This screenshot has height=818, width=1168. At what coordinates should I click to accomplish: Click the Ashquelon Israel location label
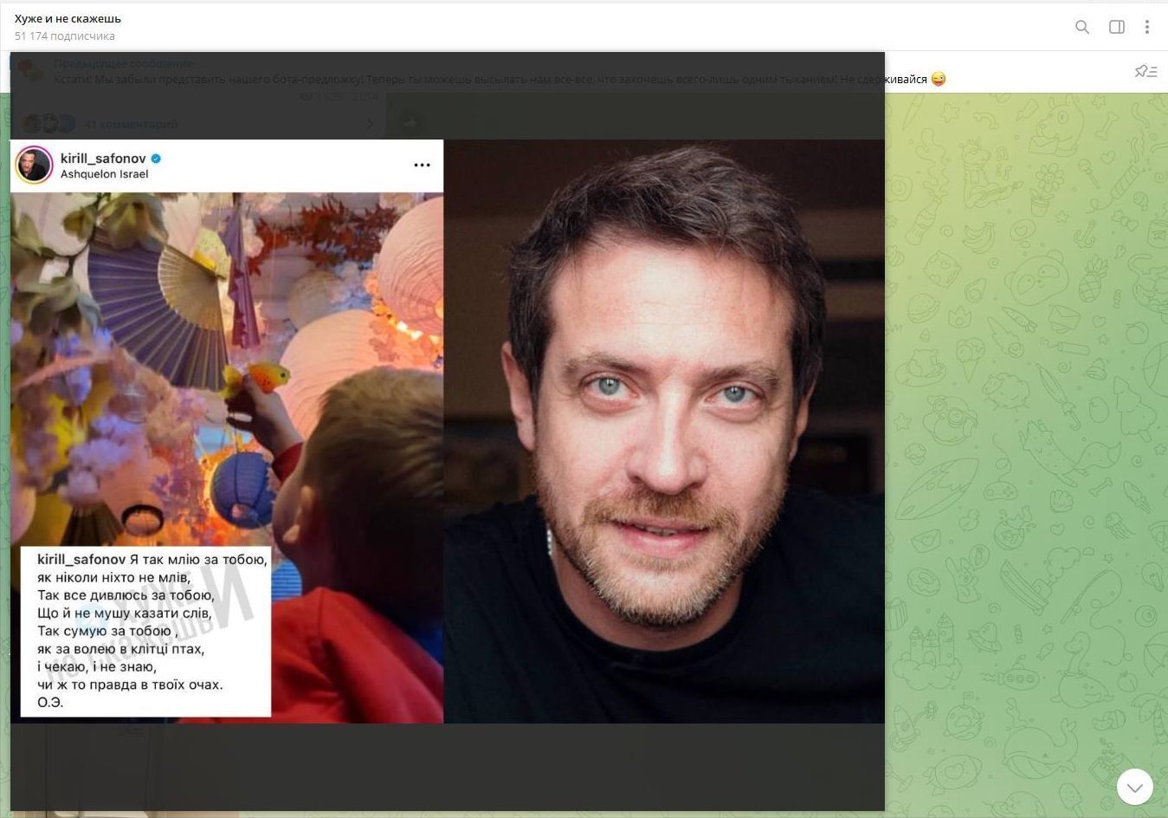(x=104, y=174)
